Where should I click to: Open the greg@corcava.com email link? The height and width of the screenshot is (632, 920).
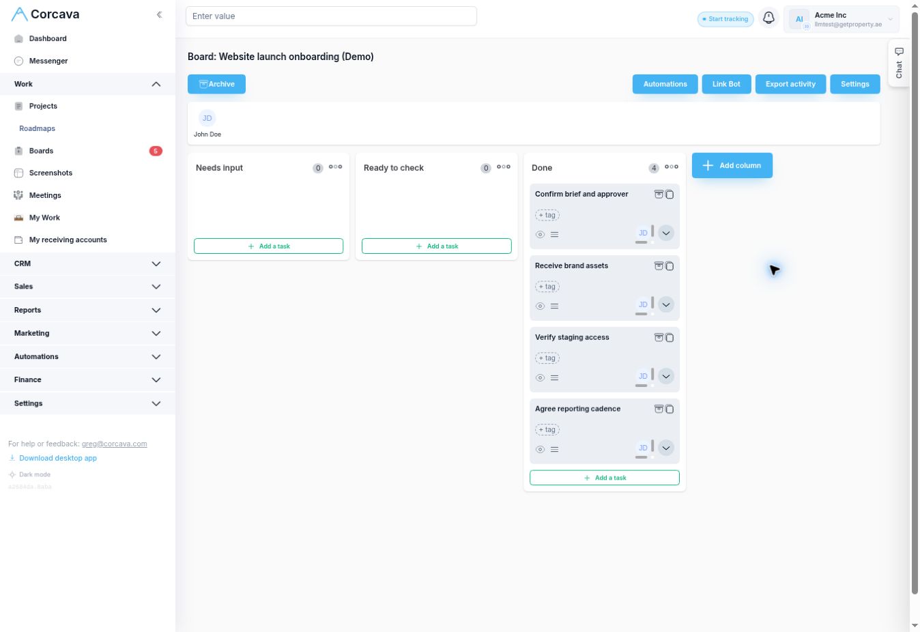(115, 444)
